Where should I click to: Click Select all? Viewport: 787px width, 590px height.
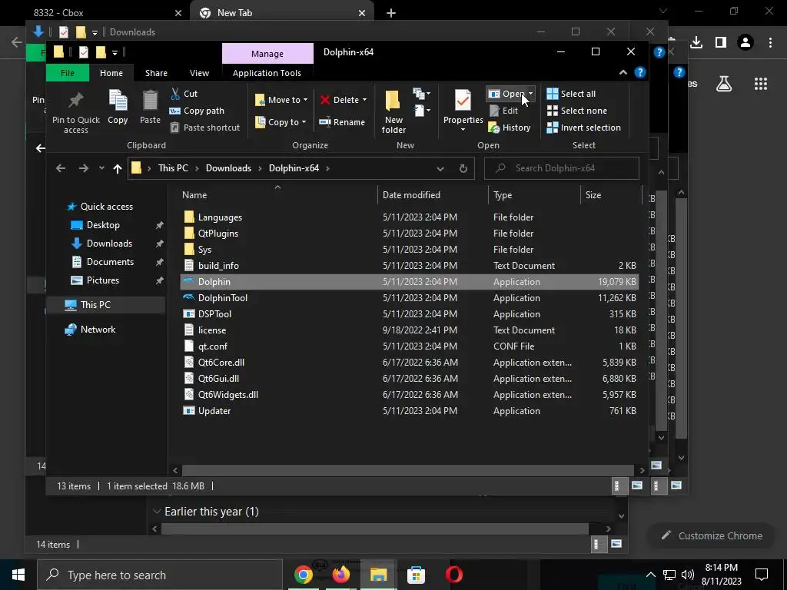(571, 94)
